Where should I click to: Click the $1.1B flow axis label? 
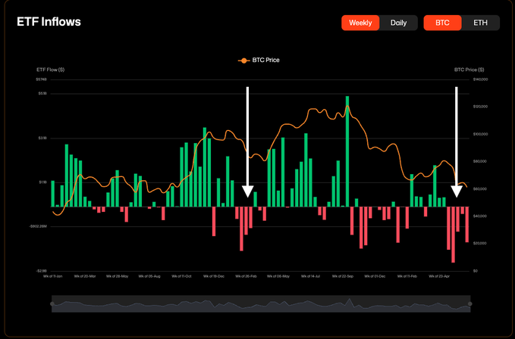[x=43, y=182]
